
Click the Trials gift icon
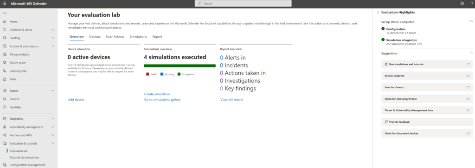click(5, 79)
